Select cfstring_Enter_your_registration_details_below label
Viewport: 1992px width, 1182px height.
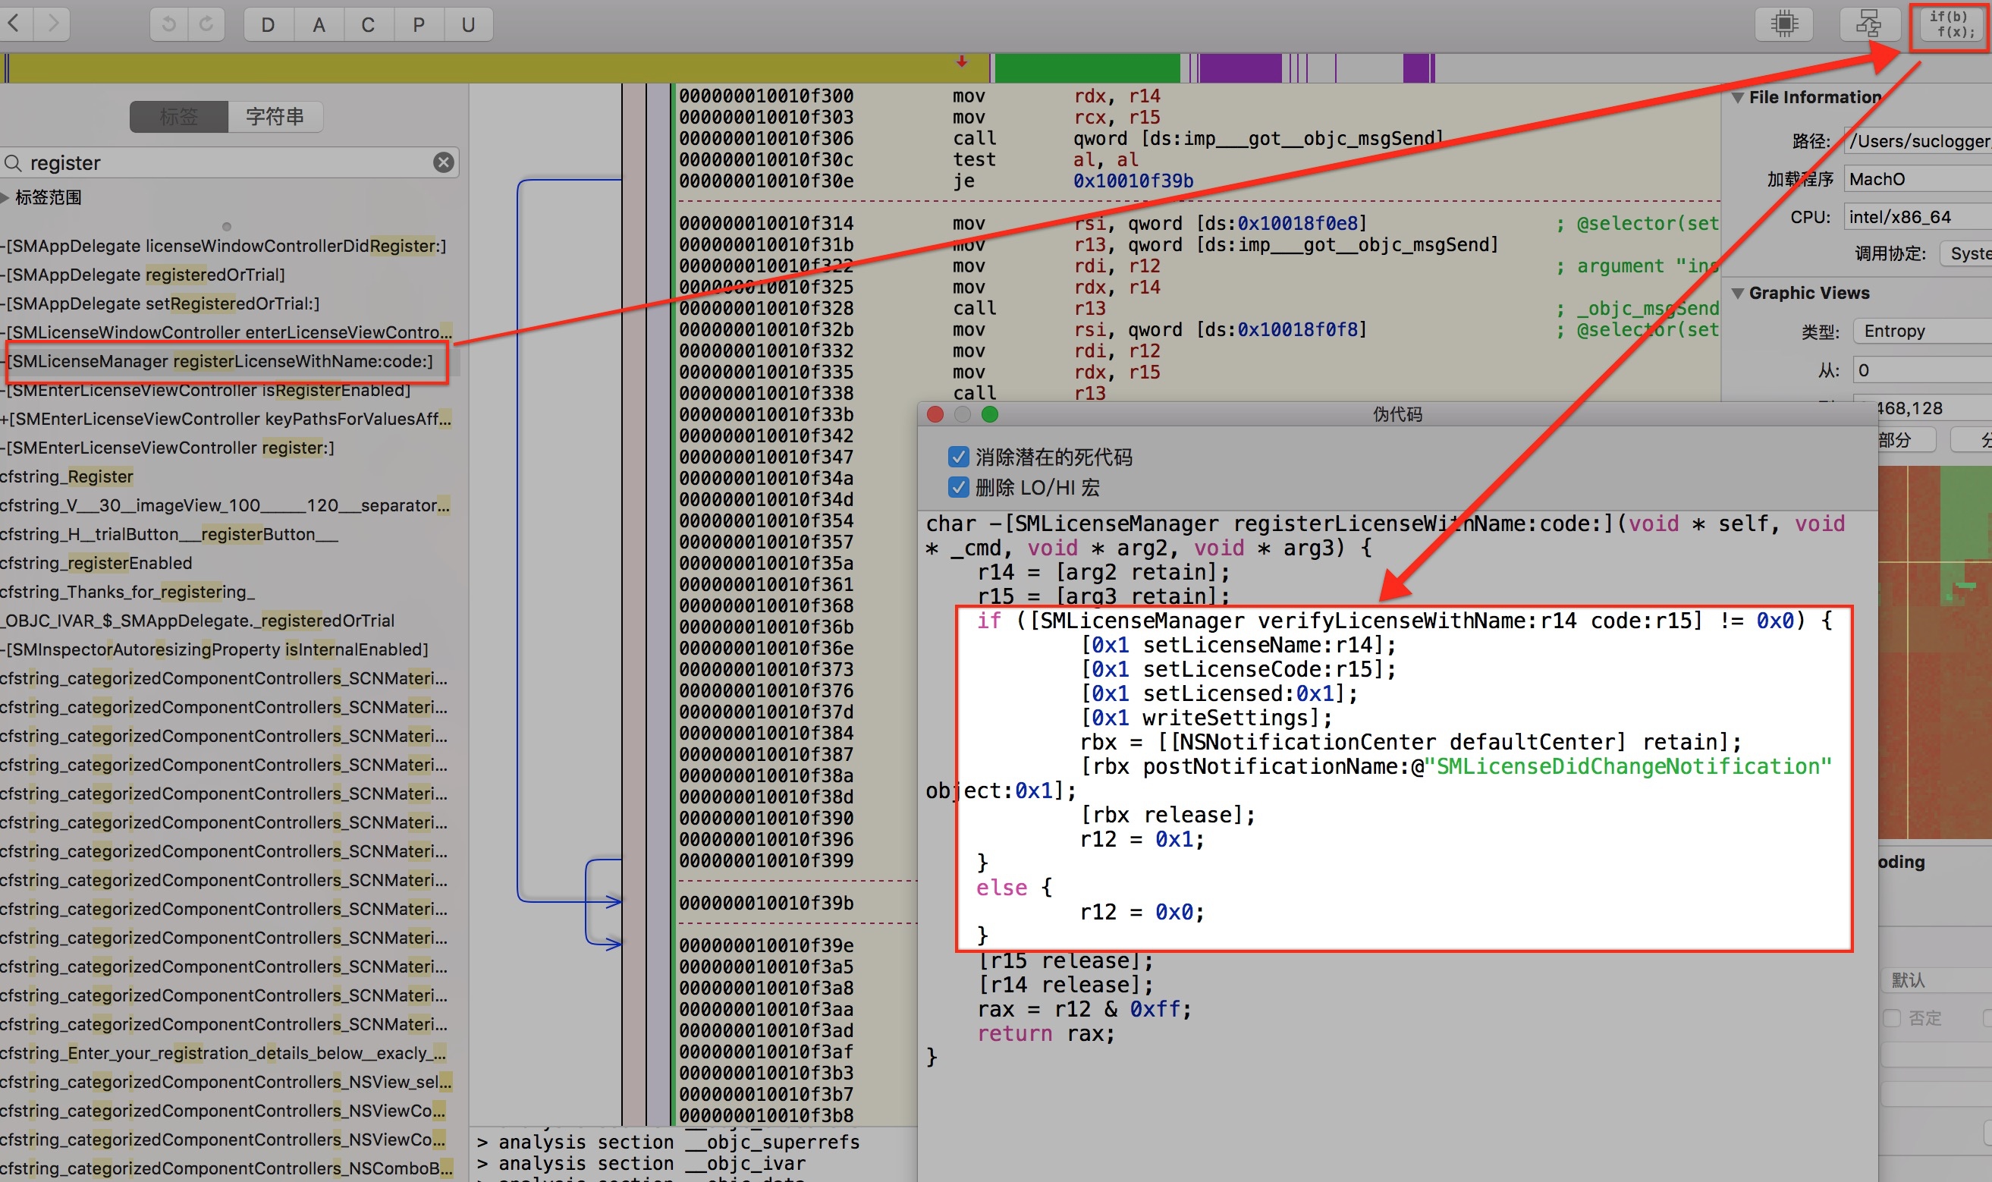(225, 1053)
